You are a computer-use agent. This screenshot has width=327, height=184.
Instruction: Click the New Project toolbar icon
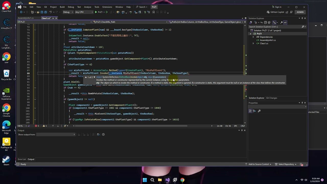pyautogui.click(x=32, y=12)
